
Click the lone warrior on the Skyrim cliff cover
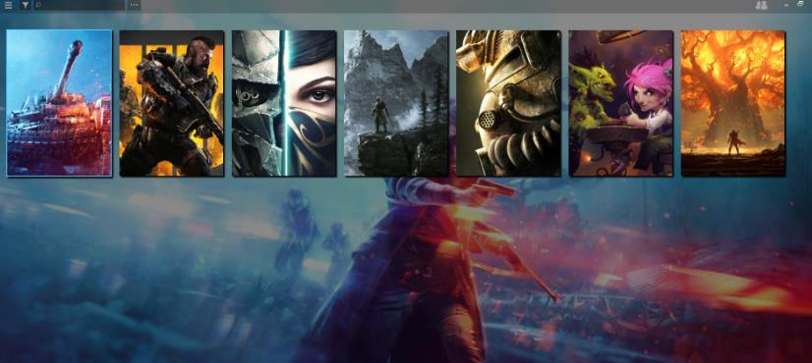click(x=380, y=114)
